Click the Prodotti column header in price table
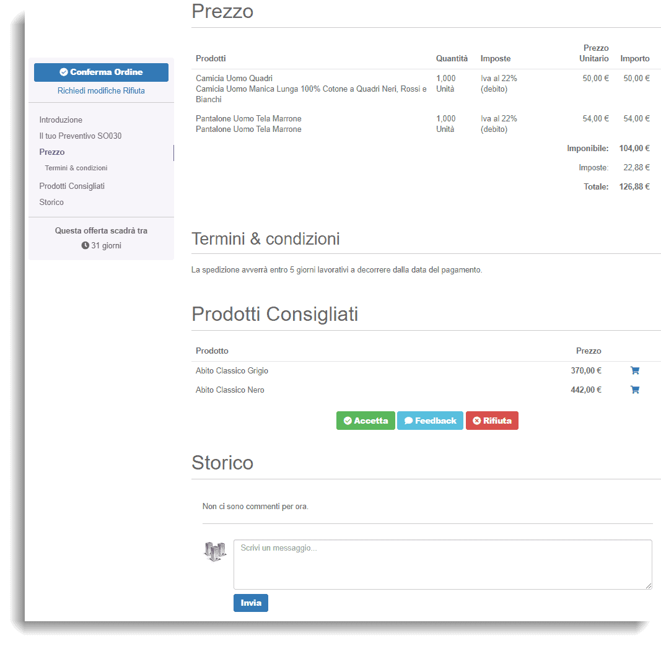 tap(211, 59)
